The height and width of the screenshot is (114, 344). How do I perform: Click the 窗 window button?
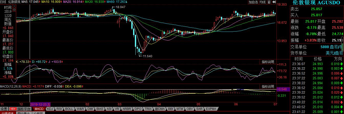click(x=269, y=2)
